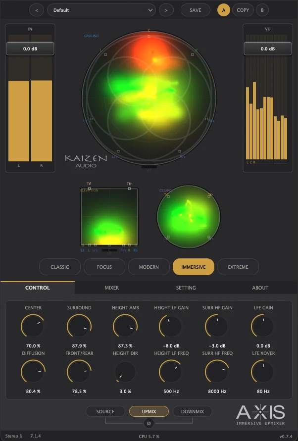Switch to the CONTROL tab

pyautogui.click(x=38, y=288)
